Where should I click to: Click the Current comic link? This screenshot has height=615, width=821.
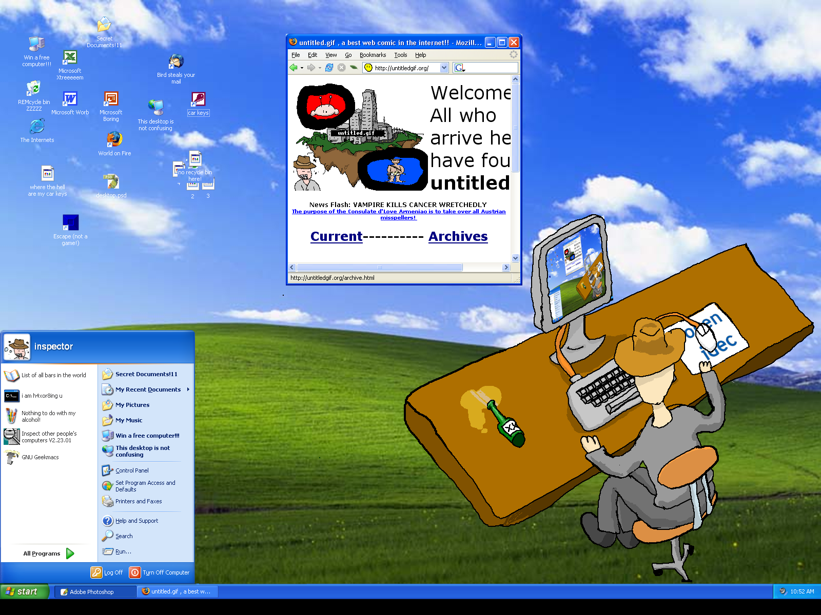coord(337,236)
